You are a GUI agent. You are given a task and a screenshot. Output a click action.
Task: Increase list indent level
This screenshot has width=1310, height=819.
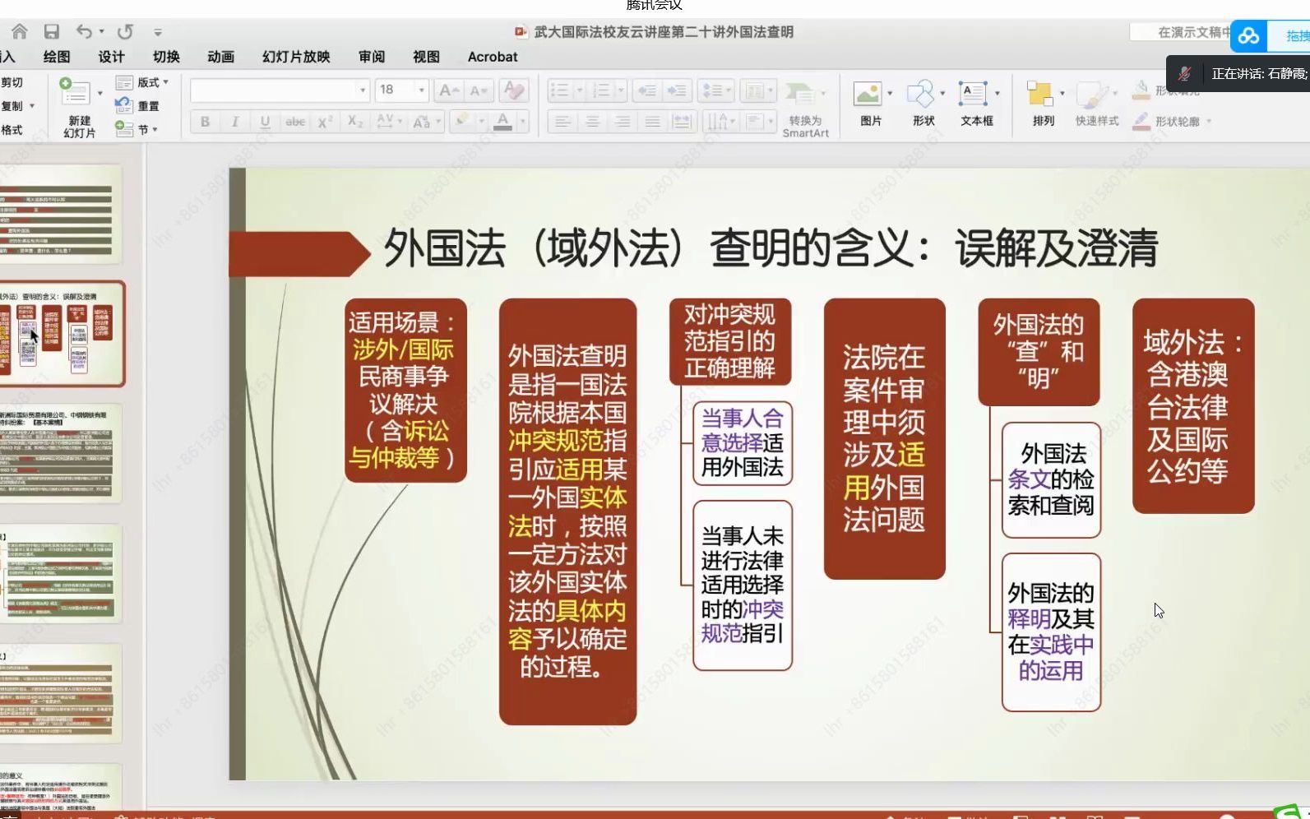click(677, 90)
